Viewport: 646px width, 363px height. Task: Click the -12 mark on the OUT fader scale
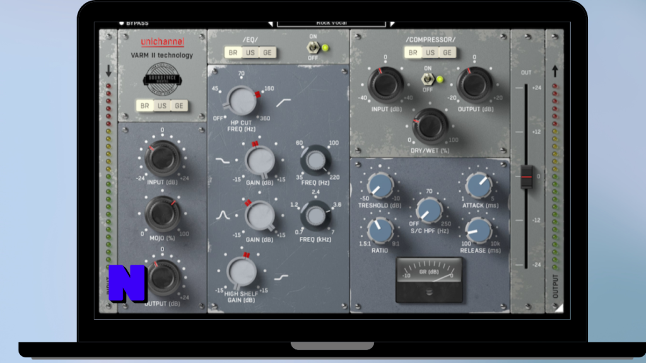(536, 220)
